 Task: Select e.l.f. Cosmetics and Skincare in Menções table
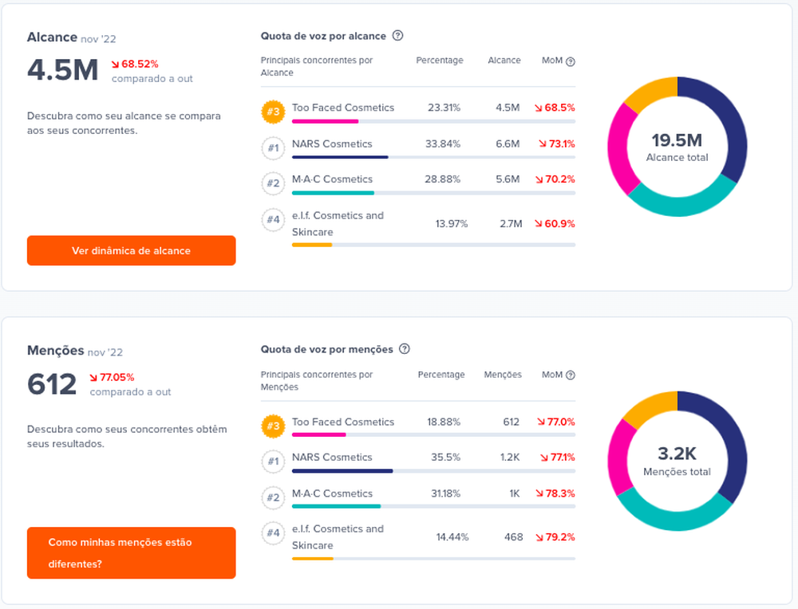pyautogui.click(x=338, y=536)
